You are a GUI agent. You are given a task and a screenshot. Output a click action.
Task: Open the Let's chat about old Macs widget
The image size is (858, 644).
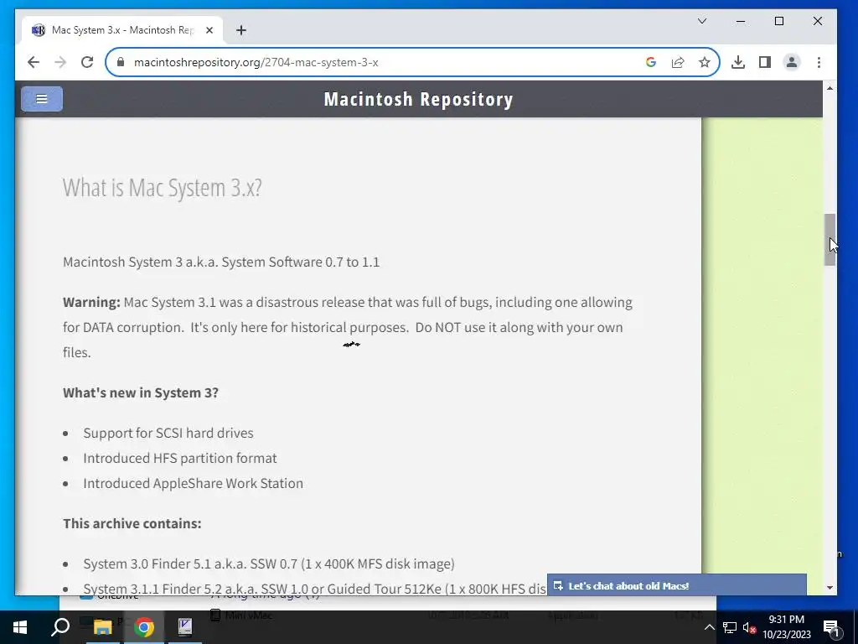[x=677, y=585]
